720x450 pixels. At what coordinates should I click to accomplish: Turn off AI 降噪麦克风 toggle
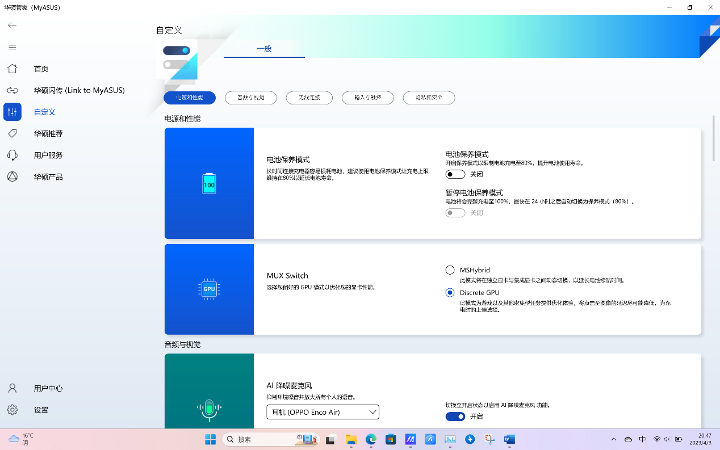(x=455, y=417)
